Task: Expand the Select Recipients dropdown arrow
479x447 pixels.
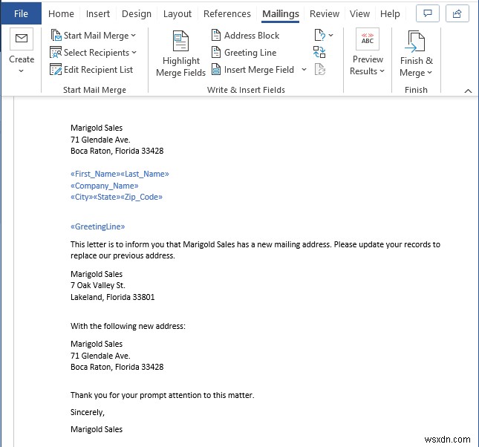Action: [134, 53]
